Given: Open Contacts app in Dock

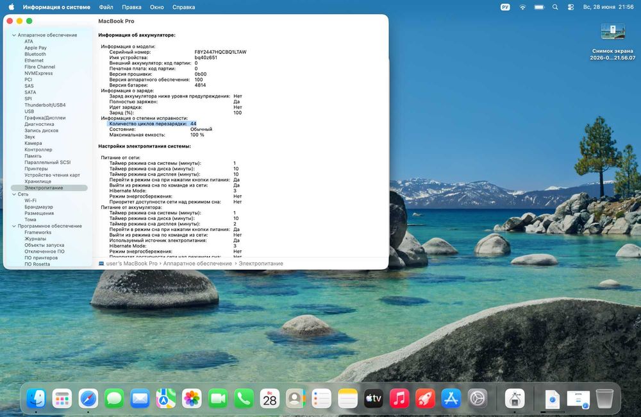Looking at the screenshot, I should pos(296,398).
